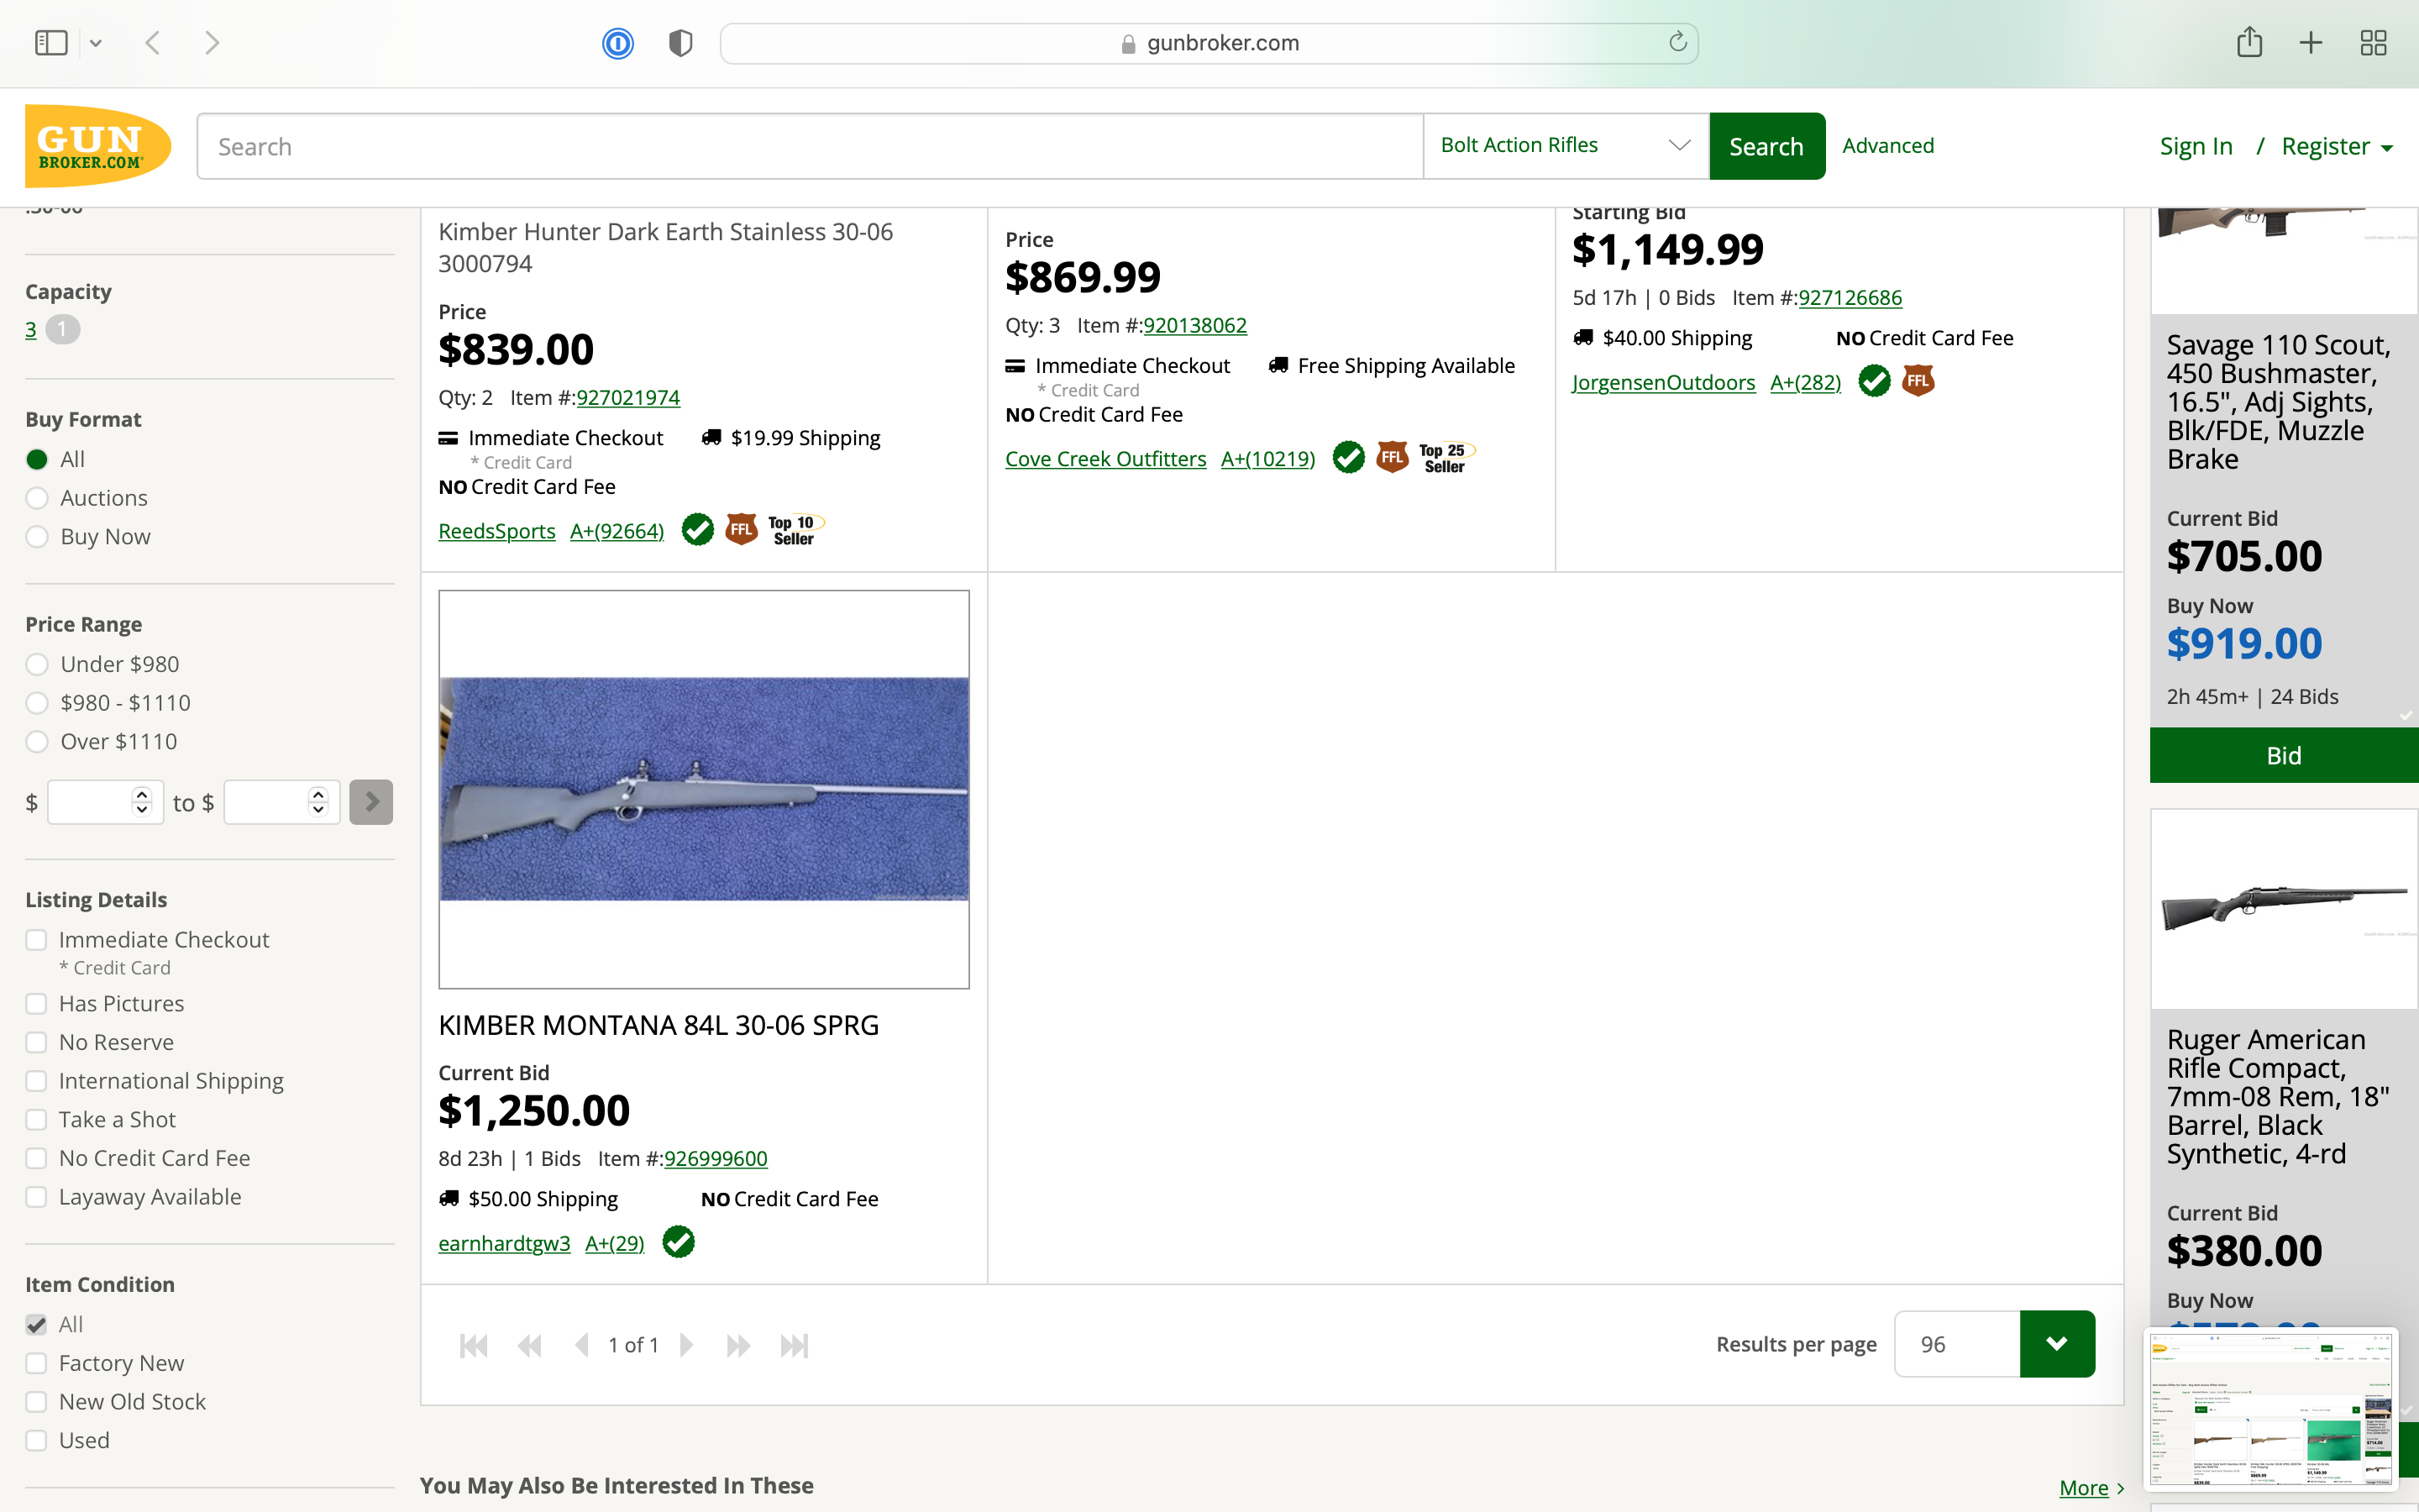The width and height of the screenshot is (2419, 1512).
Task: Apply price range with arrow button
Action: (x=371, y=802)
